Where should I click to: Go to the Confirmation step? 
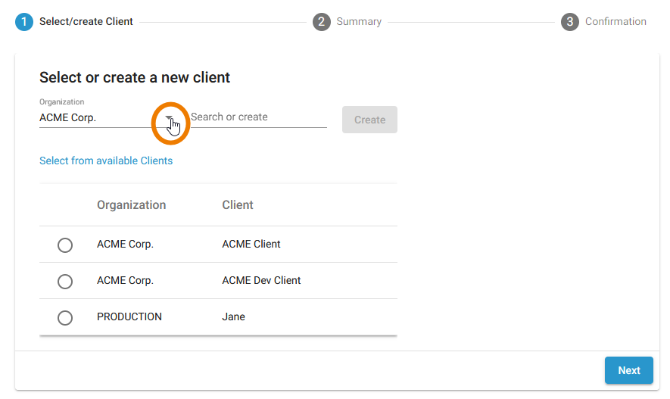tap(615, 22)
